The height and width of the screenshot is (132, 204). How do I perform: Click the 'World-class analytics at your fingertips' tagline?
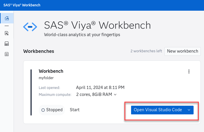tap(82, 35)
